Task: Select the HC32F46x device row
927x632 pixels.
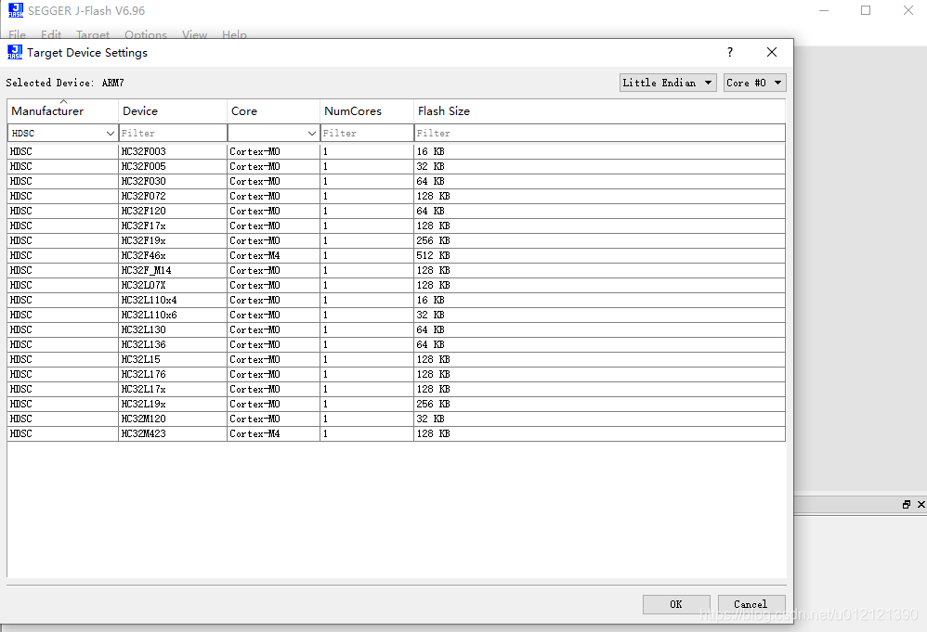Action: [396, 255]
